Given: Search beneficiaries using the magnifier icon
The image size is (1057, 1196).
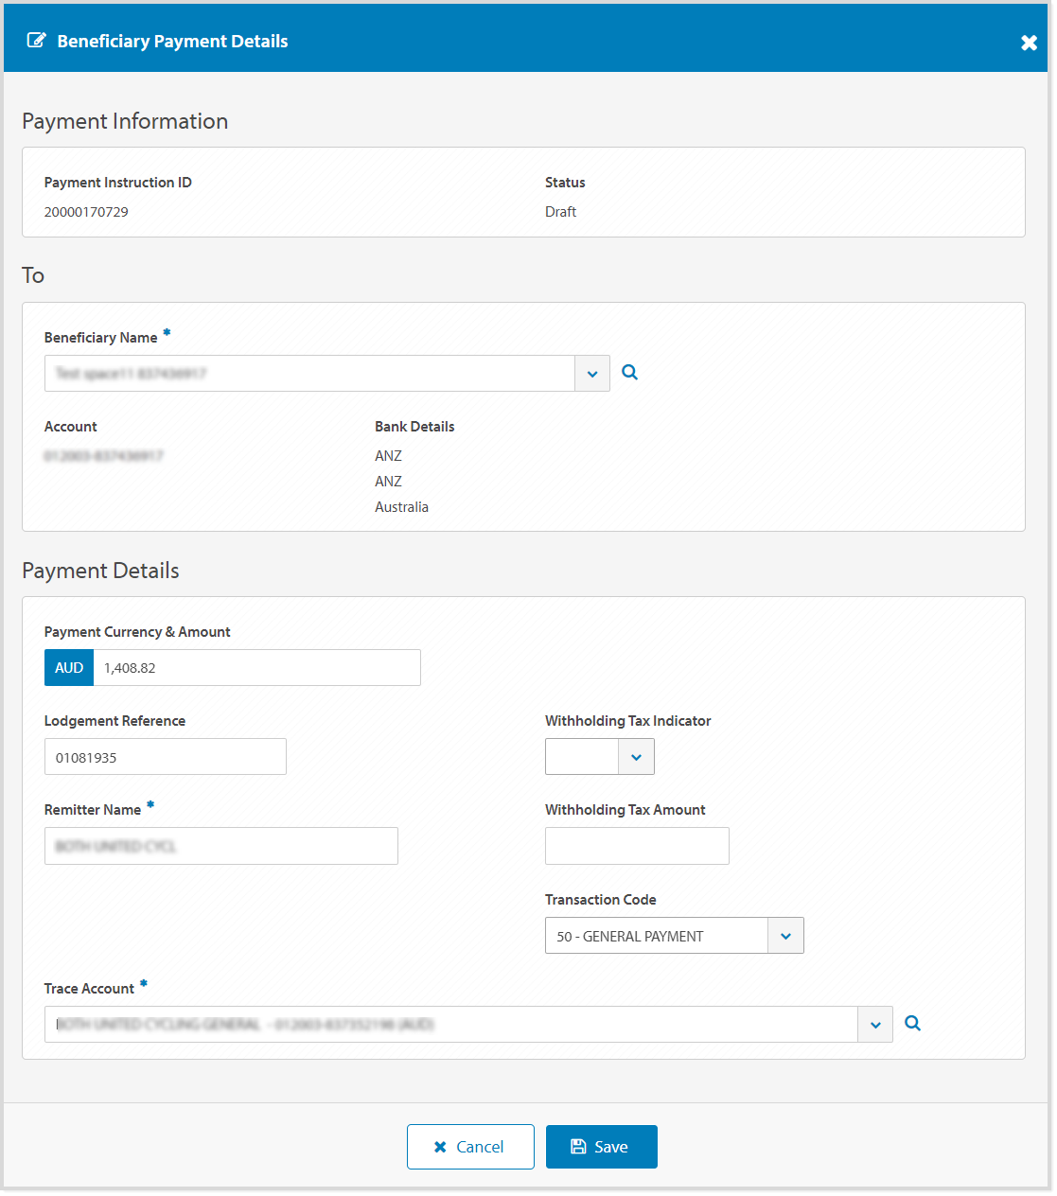Looking at the screenshot, I should coord(629,373).
